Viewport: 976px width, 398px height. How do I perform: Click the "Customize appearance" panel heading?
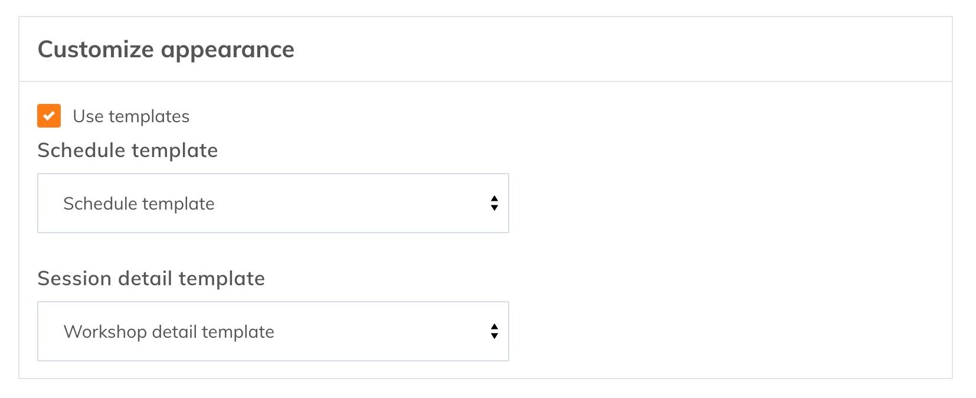coord(166,50)
